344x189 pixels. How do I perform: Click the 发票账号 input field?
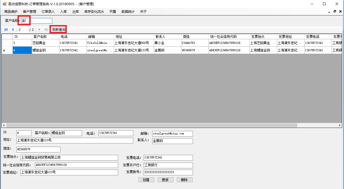click(168, 172)
